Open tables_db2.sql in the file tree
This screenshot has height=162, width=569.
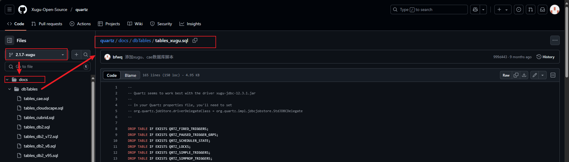(x=37, y=127)
